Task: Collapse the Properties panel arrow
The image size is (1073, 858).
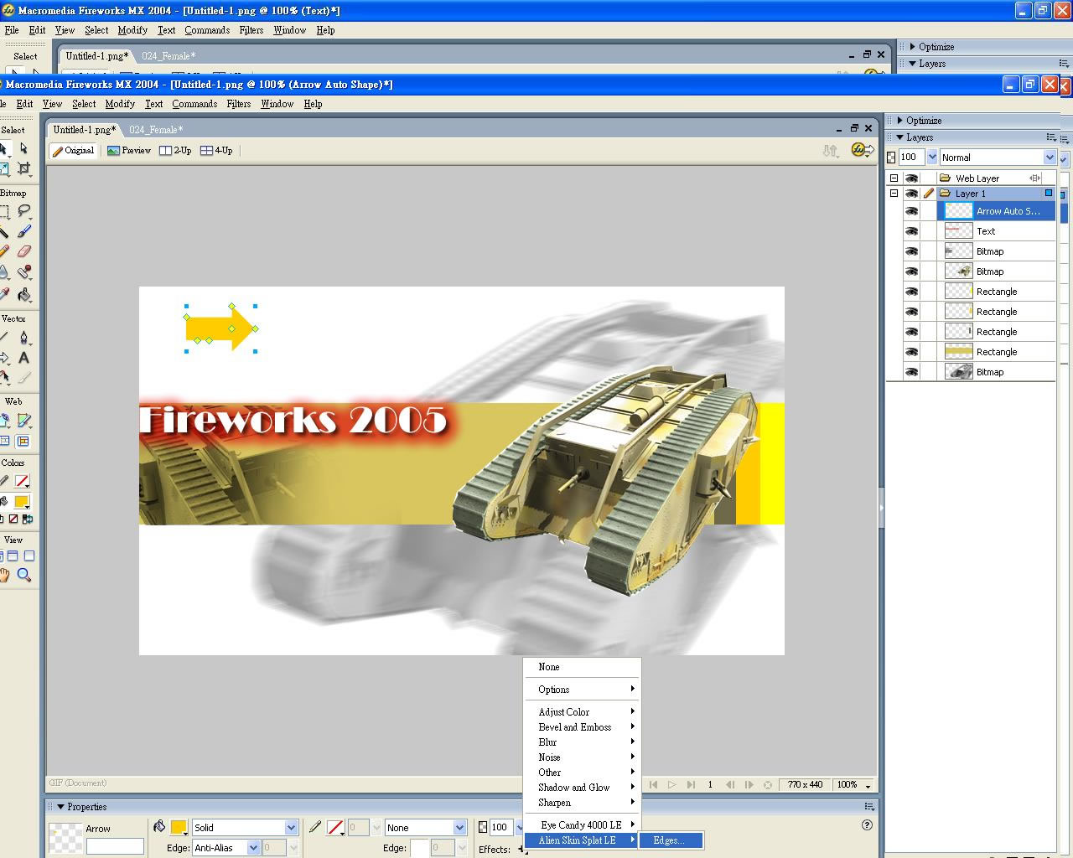Action: (x=60, y=807)
